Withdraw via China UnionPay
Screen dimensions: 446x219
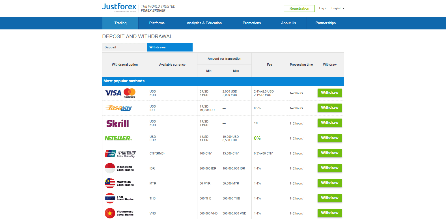(x=330, y=153)
